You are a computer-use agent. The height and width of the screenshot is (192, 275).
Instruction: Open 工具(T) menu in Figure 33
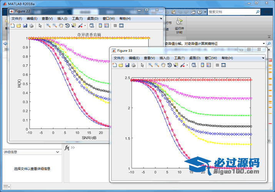pyautogui.click(x=179, y=58)
